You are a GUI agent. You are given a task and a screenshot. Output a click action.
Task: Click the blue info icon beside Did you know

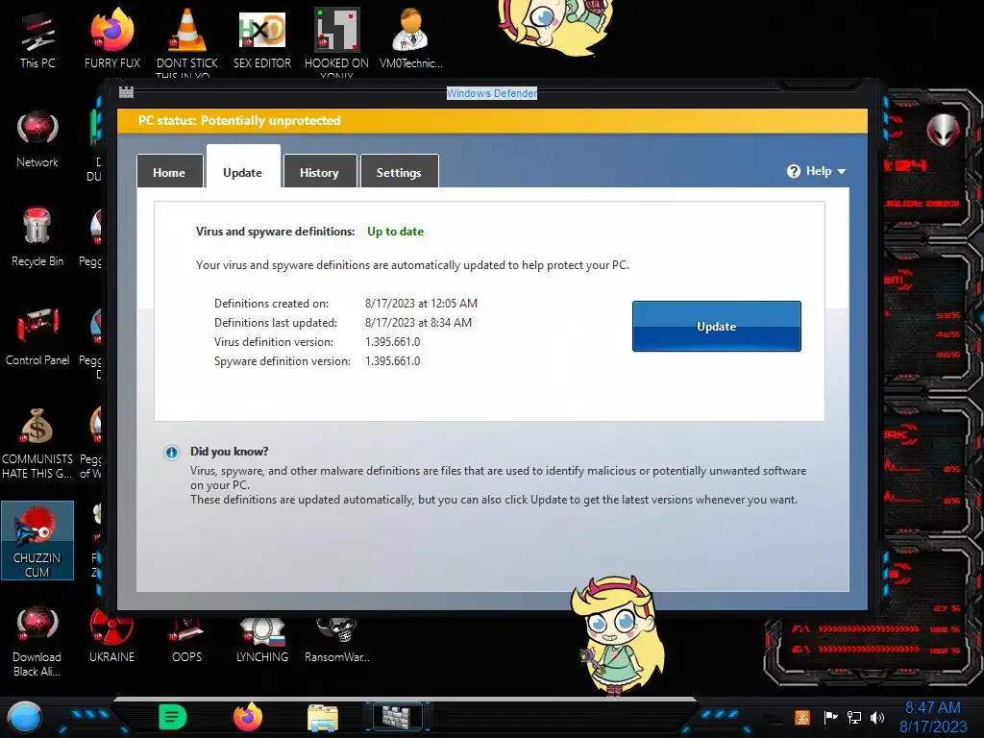click(x=171, y=453)
